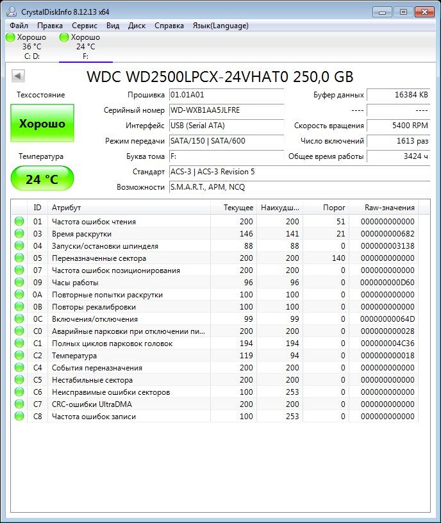This screenshot has height=523, width=441.
Task: Click the threshold value 140
Action: [338, 258]
